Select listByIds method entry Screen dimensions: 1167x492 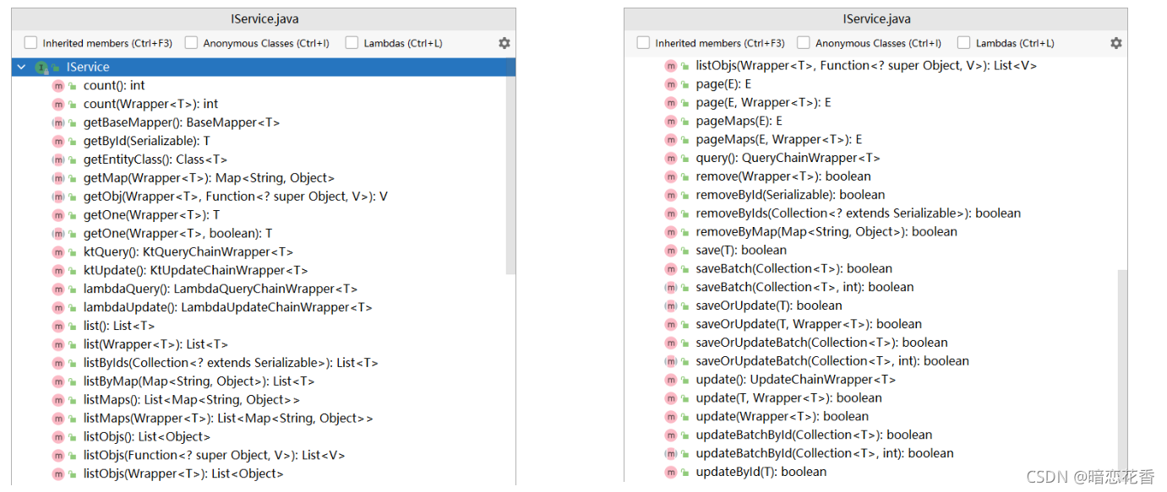[231, 363]
